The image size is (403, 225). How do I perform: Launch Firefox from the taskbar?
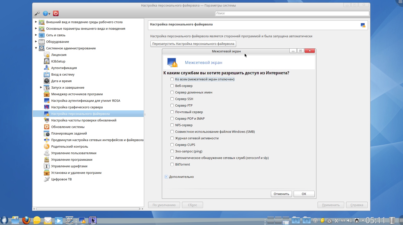coord(26,220)
